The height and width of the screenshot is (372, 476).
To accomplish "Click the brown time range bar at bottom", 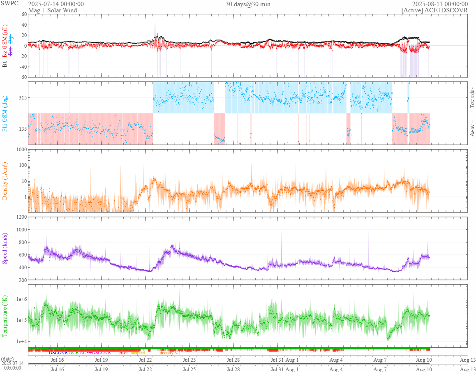I will pos(229,363).
